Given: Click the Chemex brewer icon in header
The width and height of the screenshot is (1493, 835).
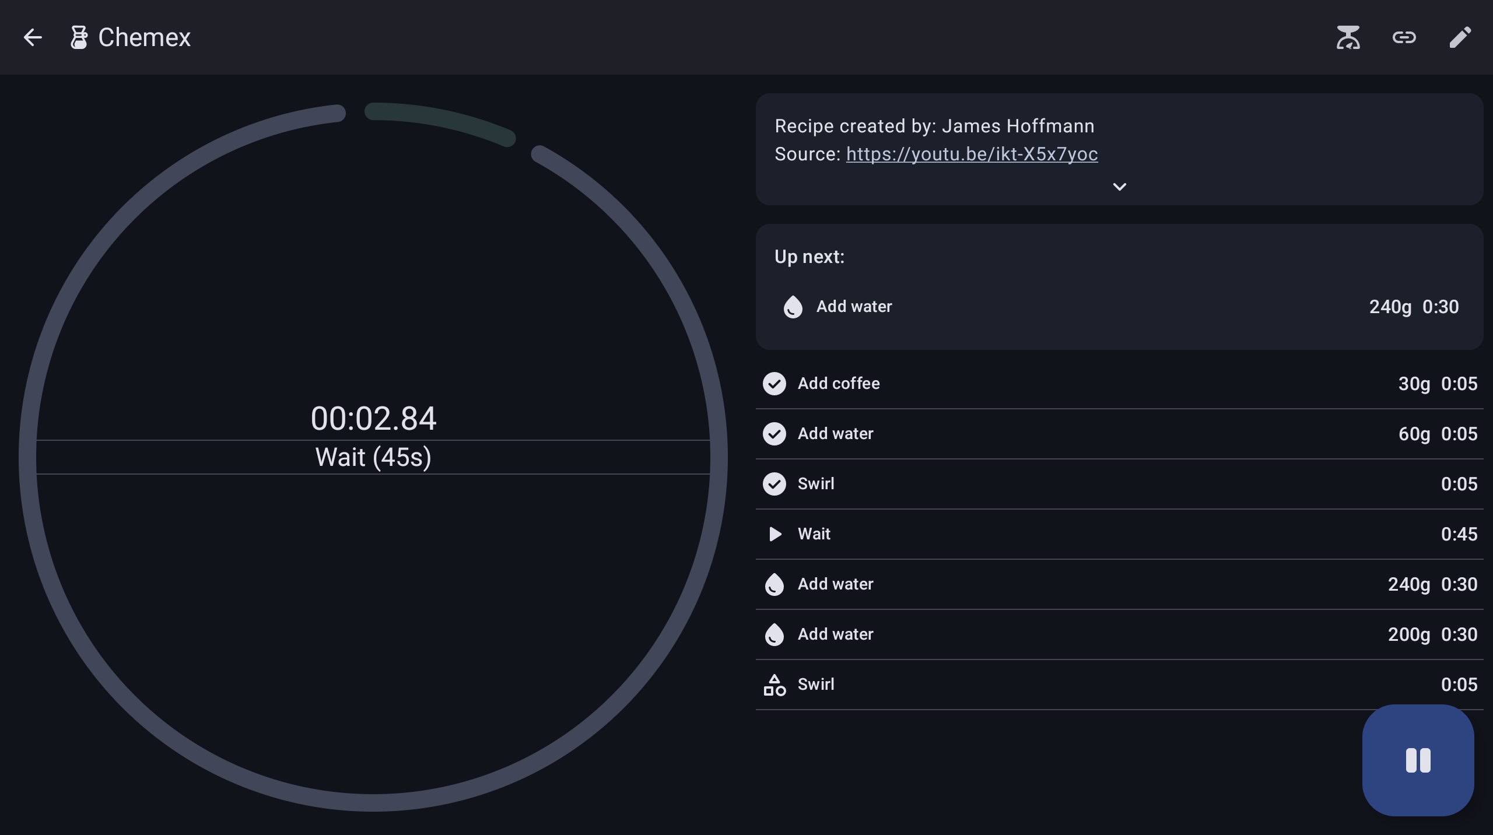Looking at the screenshot, I should [x=79, y=37].
